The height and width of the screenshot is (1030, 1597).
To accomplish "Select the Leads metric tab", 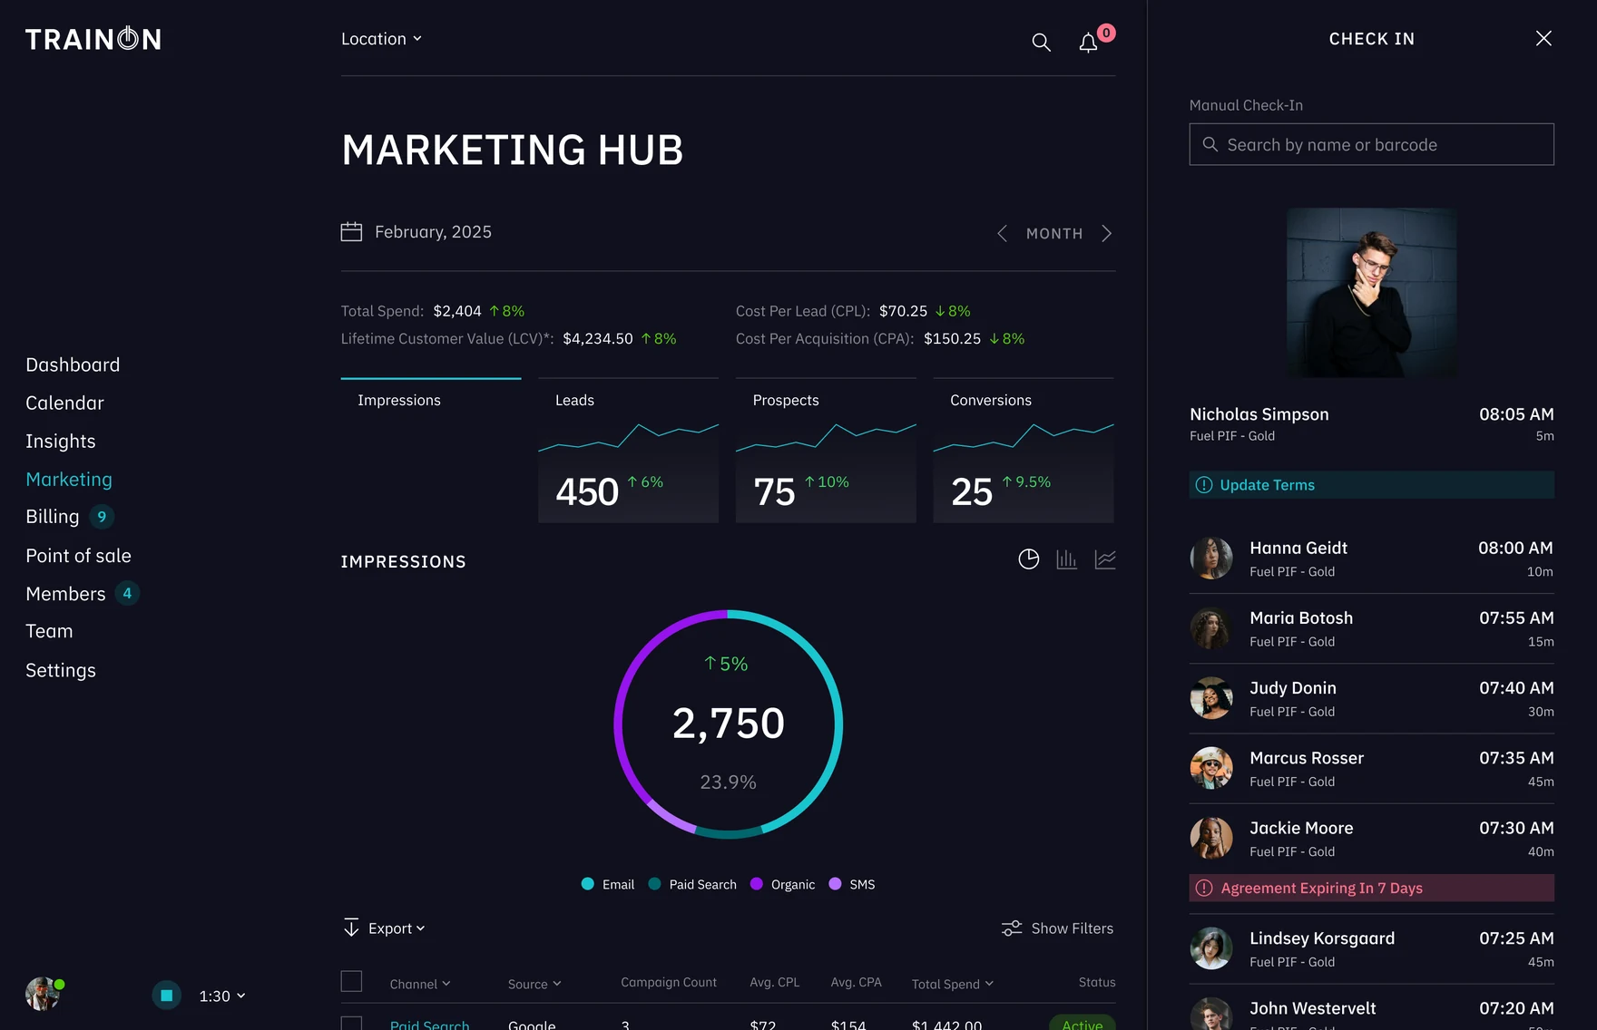I will [628, 450].
